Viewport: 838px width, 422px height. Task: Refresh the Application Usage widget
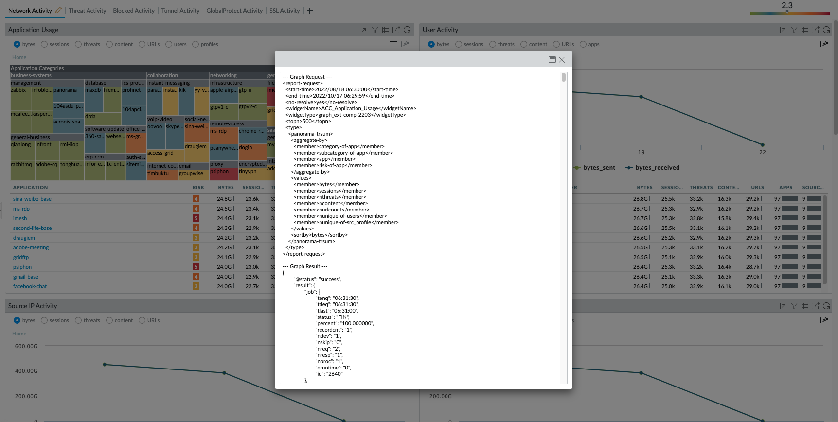tap(407, 30)
